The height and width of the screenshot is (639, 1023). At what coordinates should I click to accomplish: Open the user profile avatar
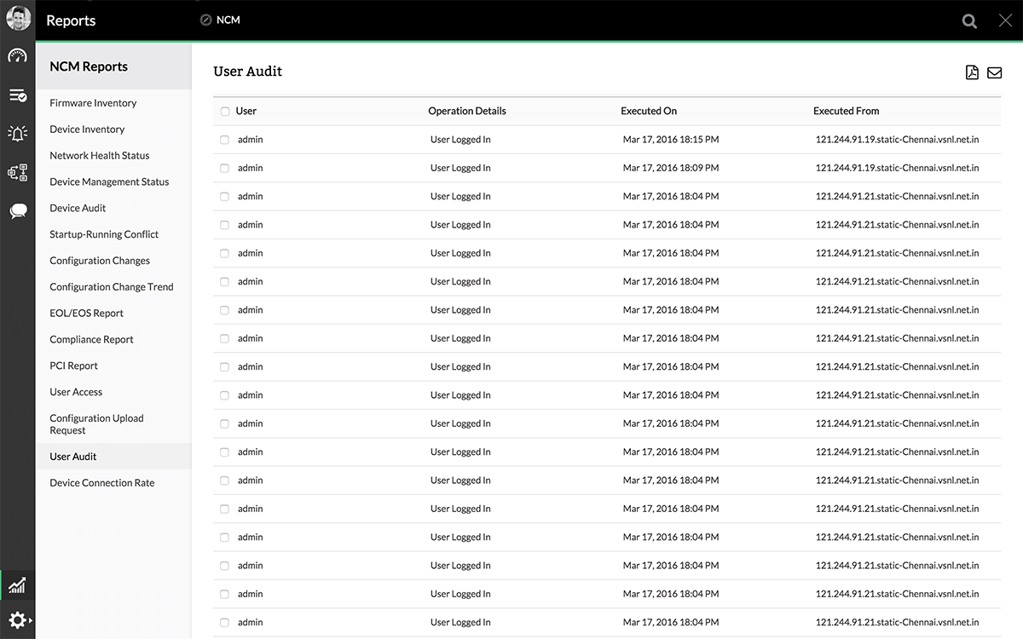(x=18, y=18)
